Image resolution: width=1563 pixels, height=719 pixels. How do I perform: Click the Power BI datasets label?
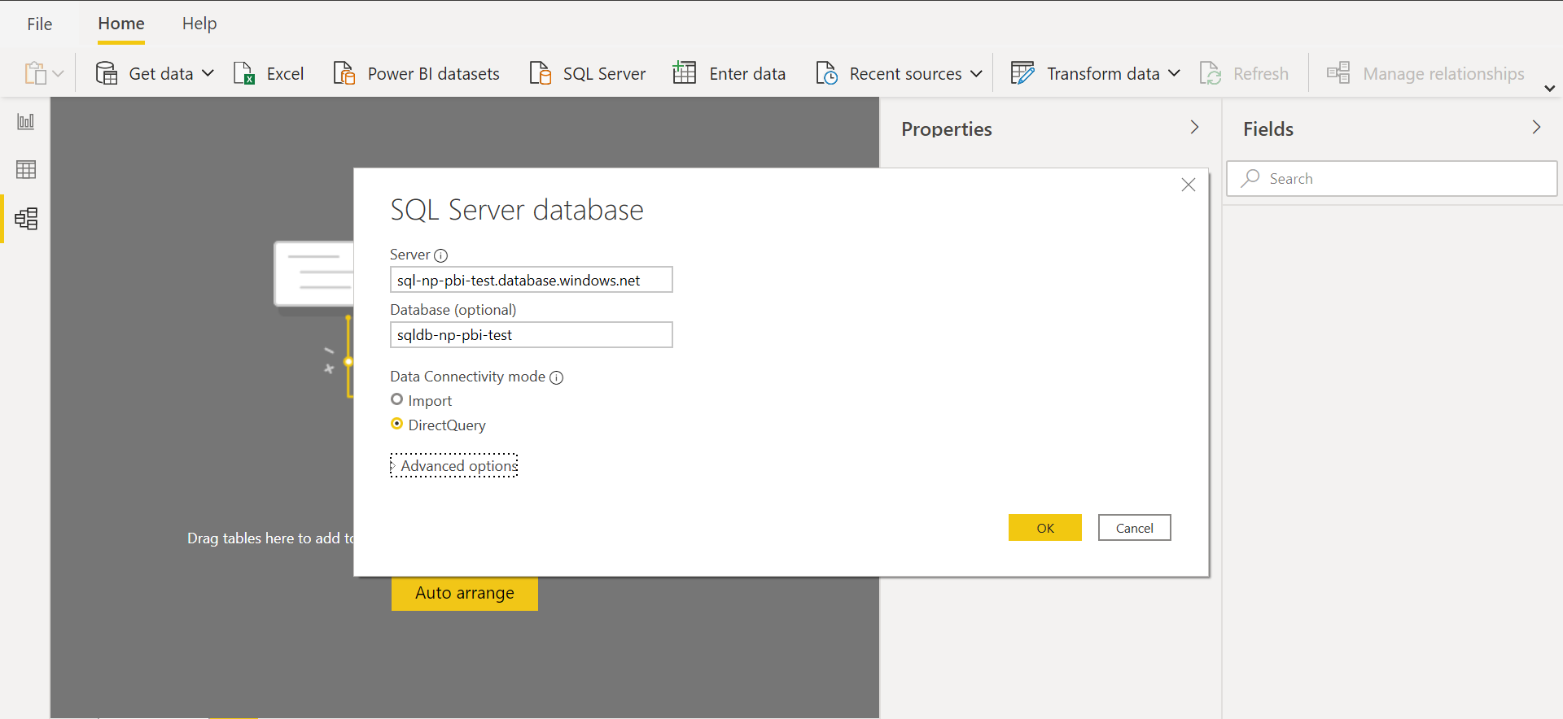point(434,74)
